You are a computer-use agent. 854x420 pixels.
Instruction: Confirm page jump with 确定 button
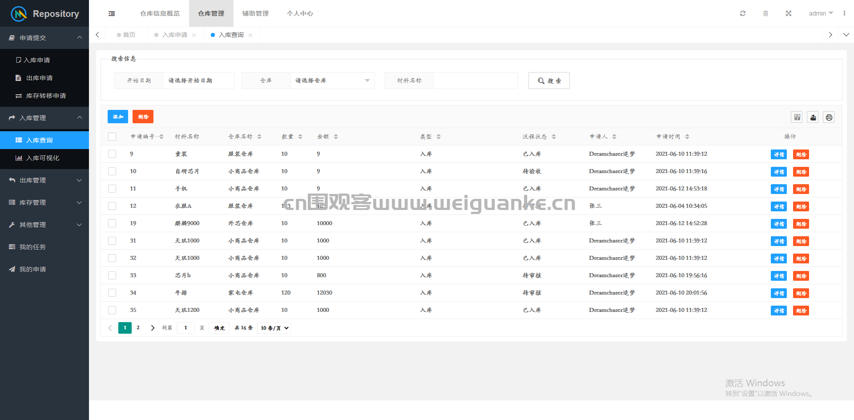tap(219, 328)
